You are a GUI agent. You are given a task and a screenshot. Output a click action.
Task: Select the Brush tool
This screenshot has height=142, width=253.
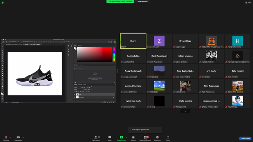pos(2,63)
